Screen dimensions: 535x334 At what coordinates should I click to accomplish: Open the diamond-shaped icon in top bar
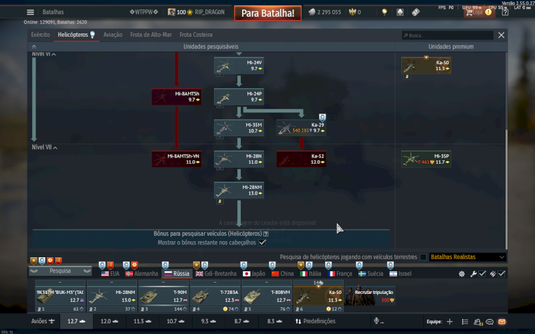click(x=400, y=12)
